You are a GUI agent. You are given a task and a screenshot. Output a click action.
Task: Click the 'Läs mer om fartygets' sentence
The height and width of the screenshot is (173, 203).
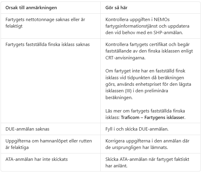tap(145, 114)
